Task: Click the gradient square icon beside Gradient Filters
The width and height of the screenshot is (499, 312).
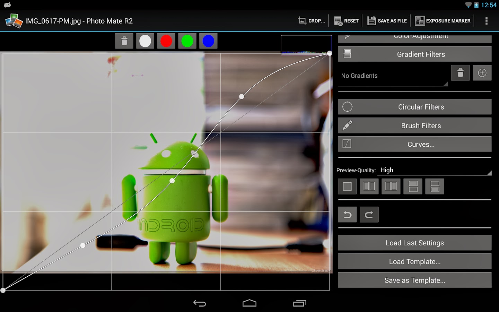Action: point(347,54)
